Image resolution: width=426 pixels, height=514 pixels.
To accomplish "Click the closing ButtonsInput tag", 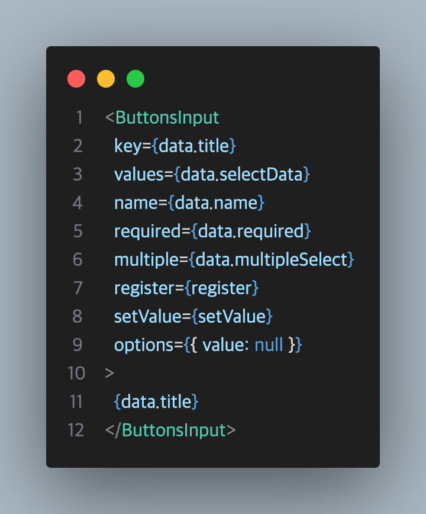I will (x=170, y=430).
